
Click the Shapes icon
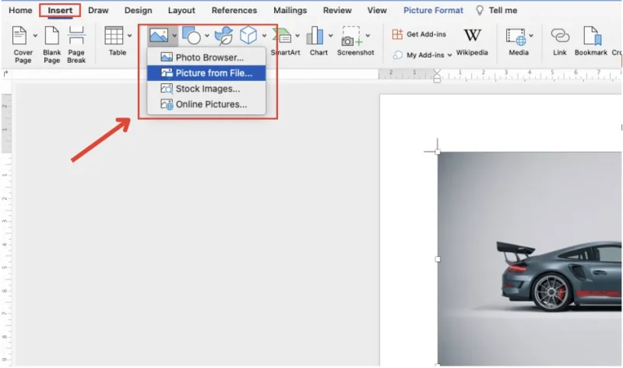(192, 36)
